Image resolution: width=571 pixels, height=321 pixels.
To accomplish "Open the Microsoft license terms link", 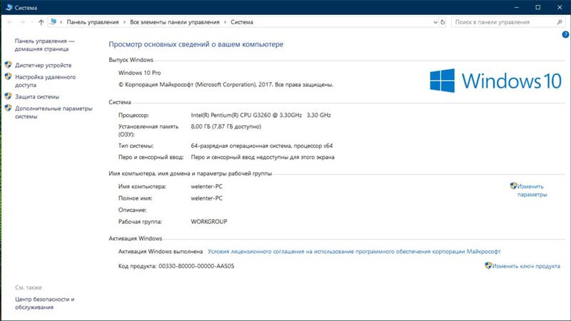I will [354, 252].
